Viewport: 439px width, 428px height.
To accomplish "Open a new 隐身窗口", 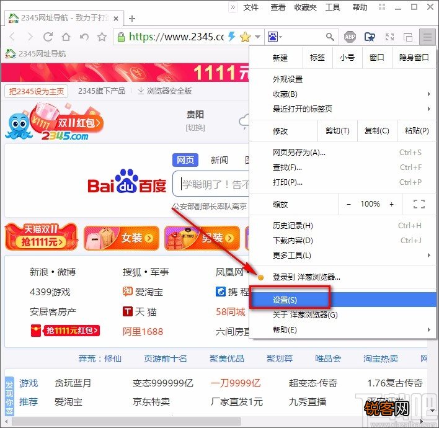I will (x=414, y=58).
